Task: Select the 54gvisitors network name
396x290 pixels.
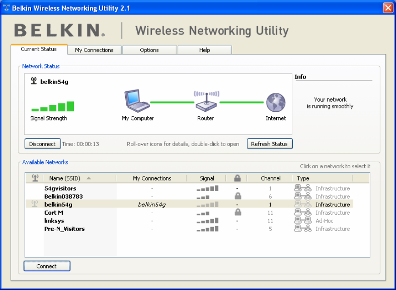Action: (x=61, y=188)
